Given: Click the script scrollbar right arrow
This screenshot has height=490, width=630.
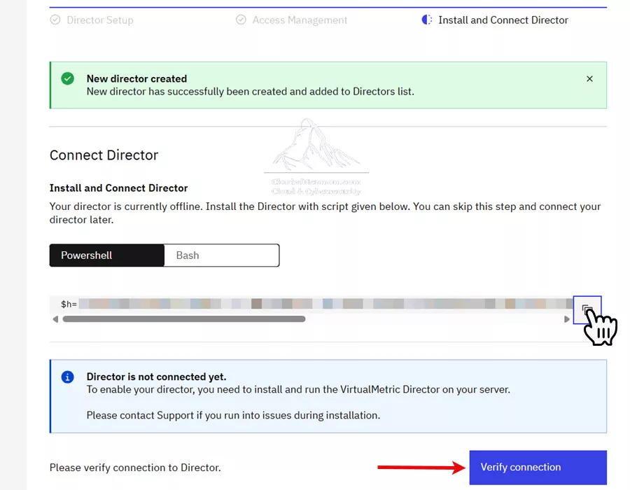Looking at the screenshot, I should point(566,319).
